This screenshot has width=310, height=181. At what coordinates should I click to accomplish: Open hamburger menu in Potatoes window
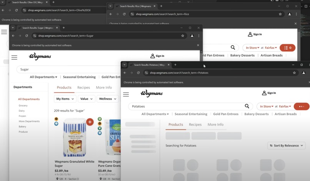(x=126, y=94)
